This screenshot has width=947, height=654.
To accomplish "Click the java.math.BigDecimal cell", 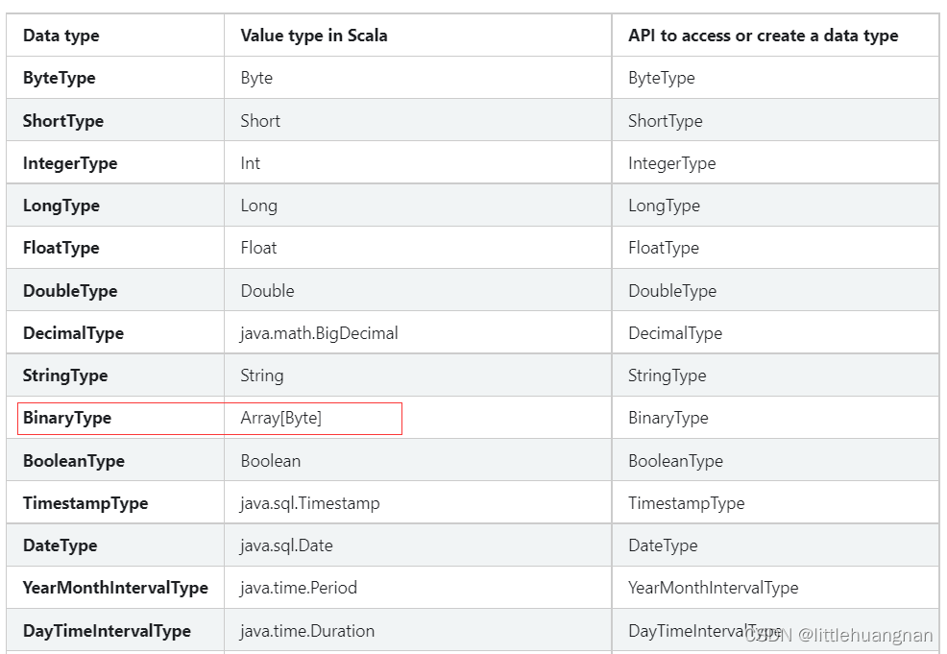I will tap(319, 333).
